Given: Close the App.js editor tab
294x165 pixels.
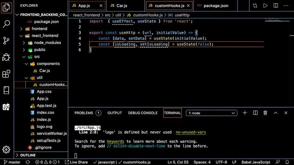Looking at the screenshot, I should click(101, 5).
